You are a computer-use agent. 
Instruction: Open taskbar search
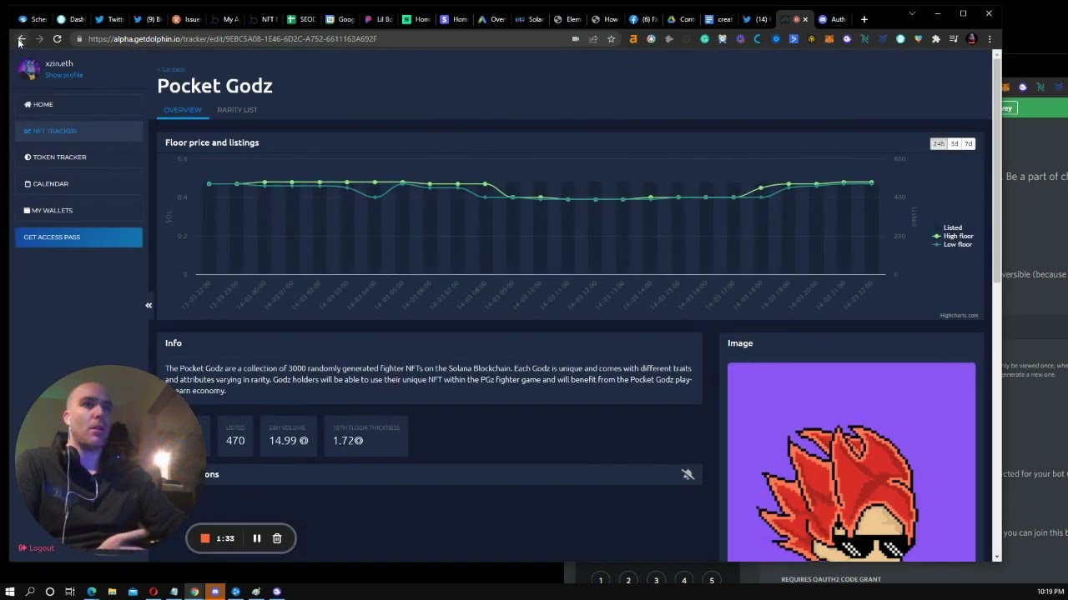point(30,592)
